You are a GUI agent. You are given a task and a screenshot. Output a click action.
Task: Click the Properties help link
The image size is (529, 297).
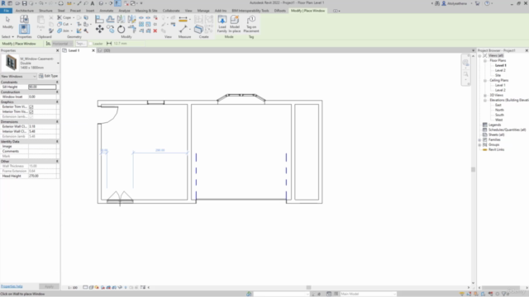12,286
